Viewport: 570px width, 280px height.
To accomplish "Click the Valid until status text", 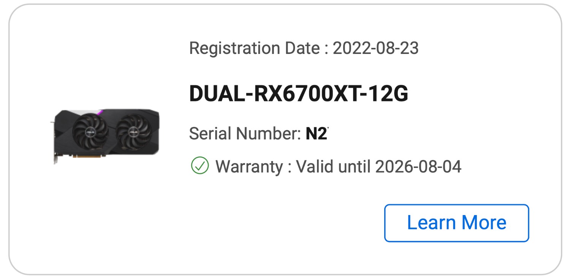I will click(333, 166).
